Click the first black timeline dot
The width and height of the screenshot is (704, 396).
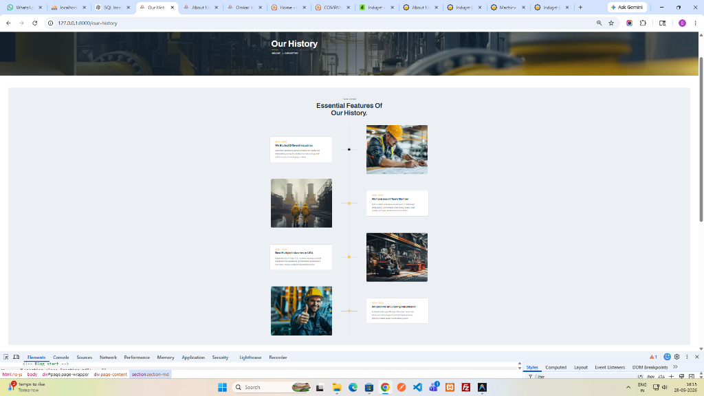pyautogui.click(x=349, y=149)
